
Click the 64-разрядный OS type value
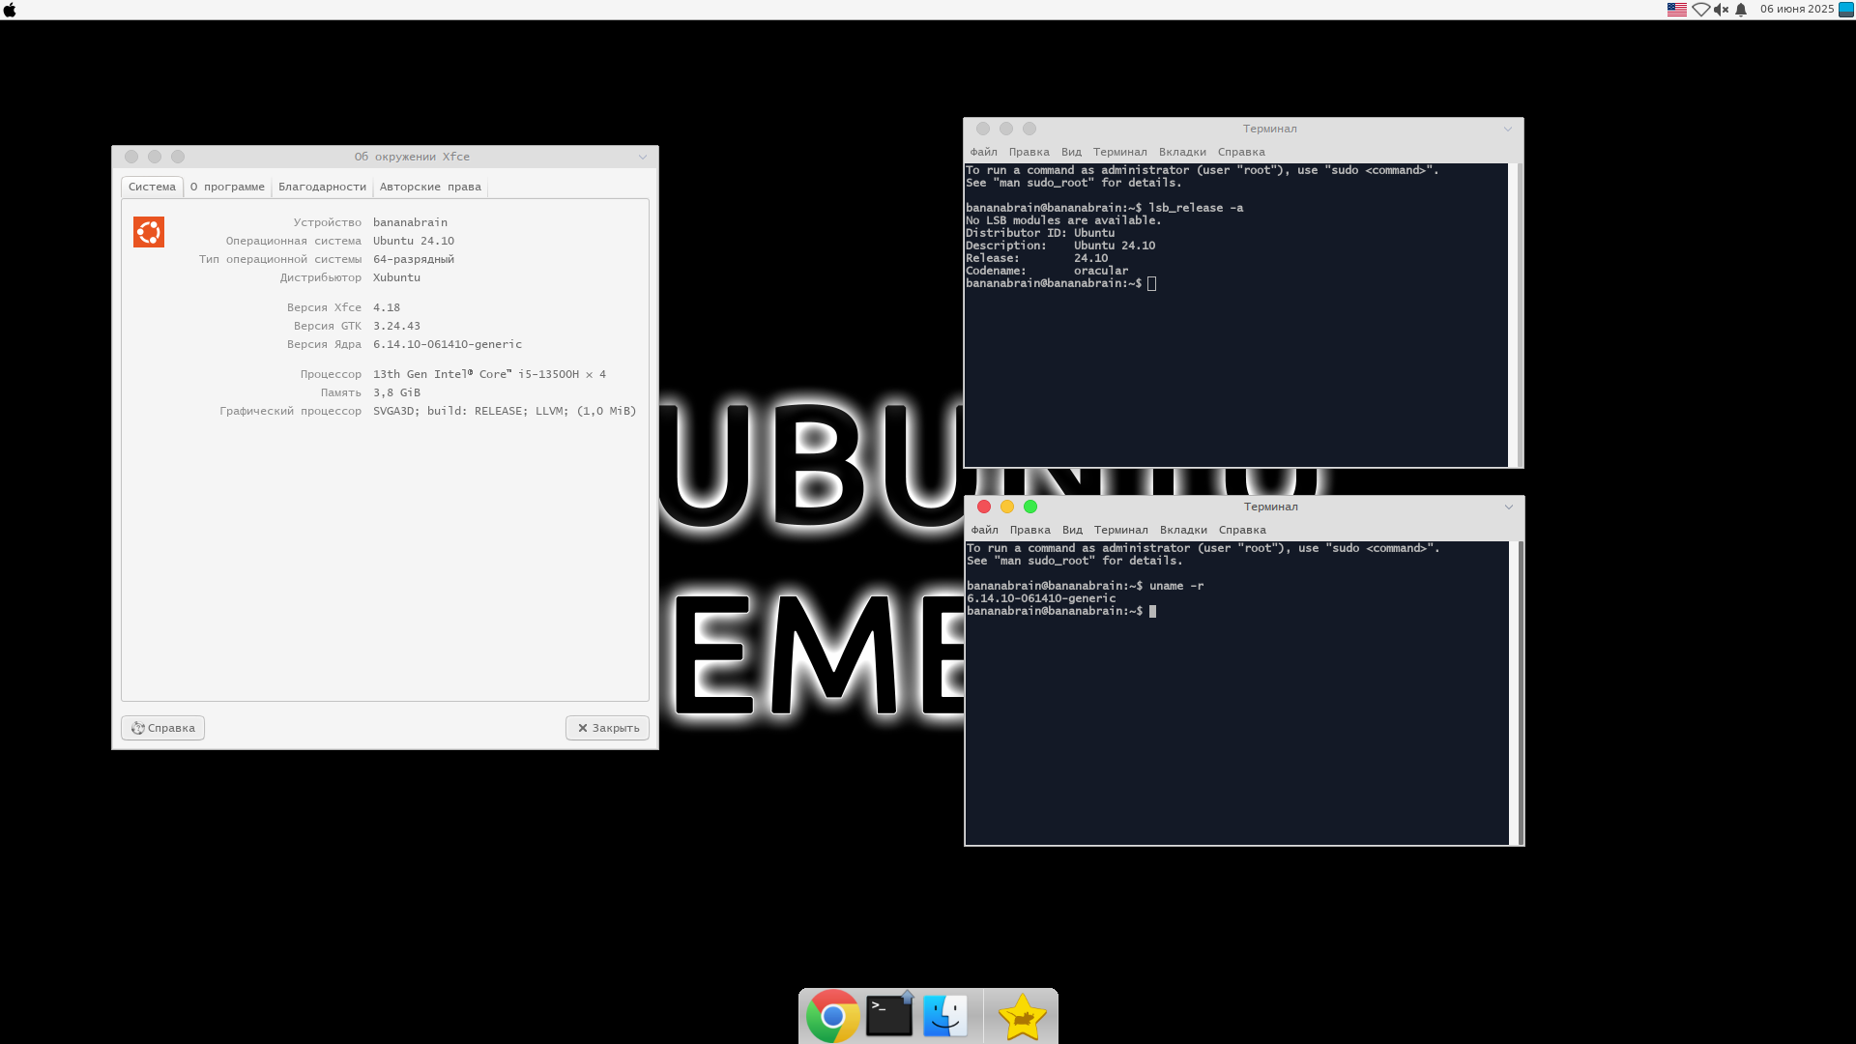tap(414, 259)
